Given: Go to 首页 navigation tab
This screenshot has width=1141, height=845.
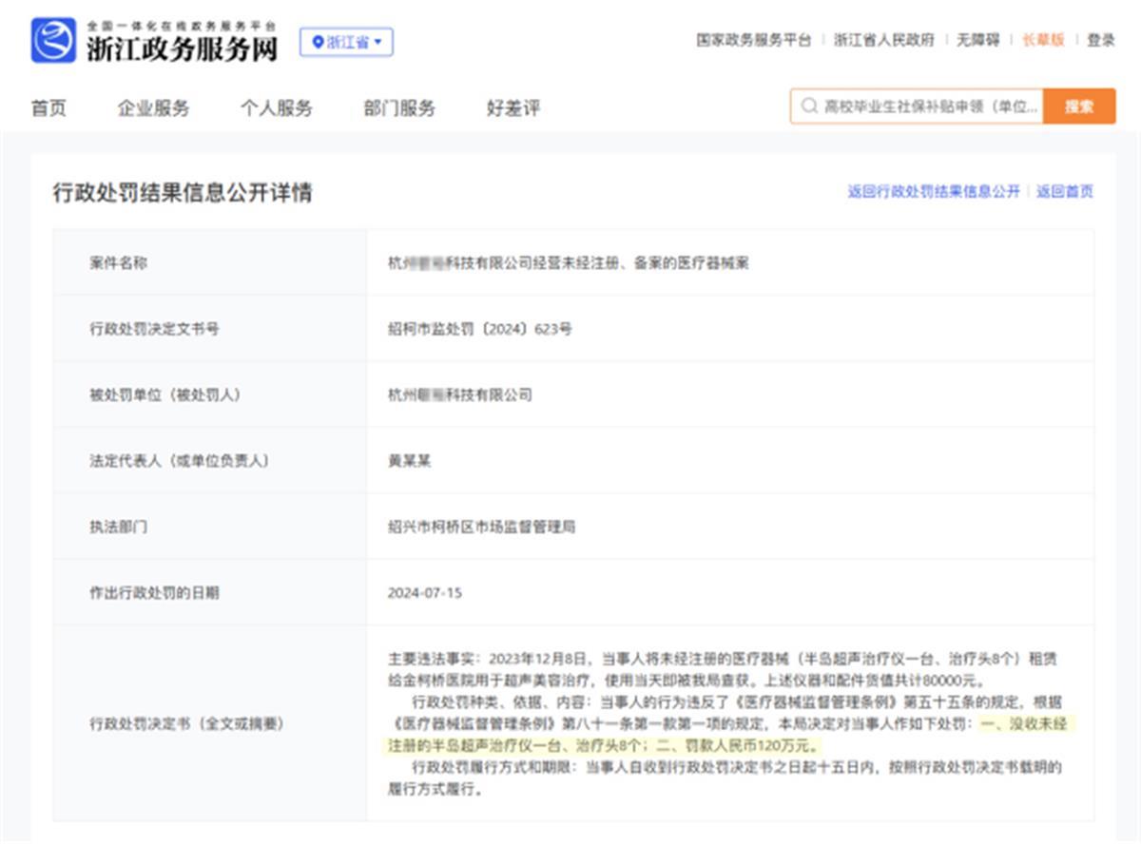Looking at the screenshot, I should pyautogui.click(x=48, y=108).
